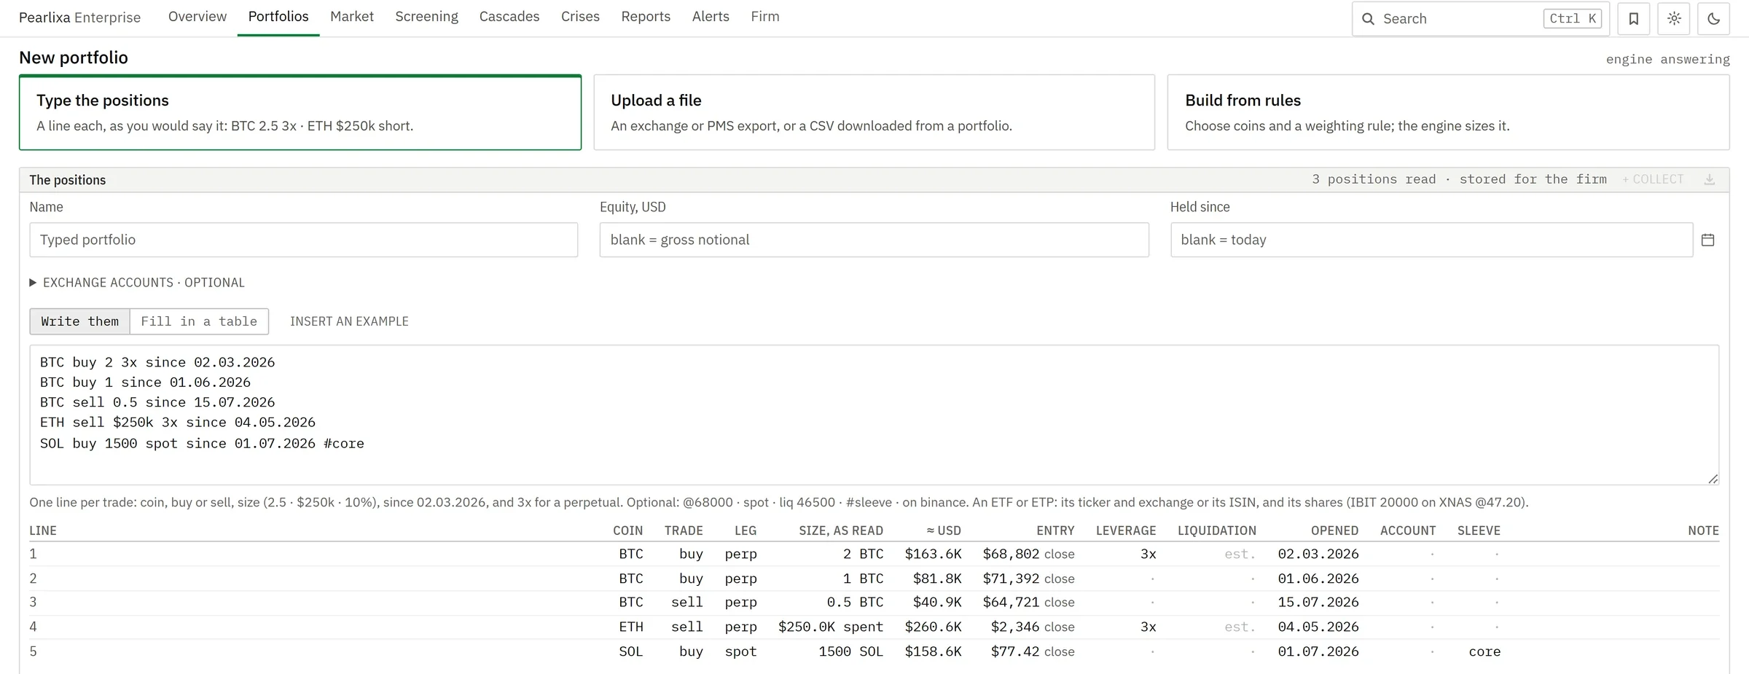This screenshot has width=1749, height=674.
Task: Click the LEVERAGE column header
Action: [x=1126, y=530]
